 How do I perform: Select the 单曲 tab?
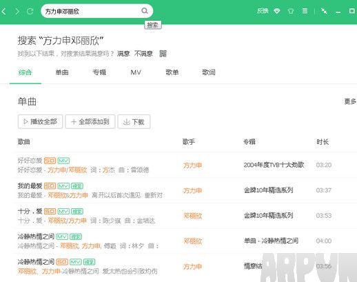pyautogui.click(x=62, y=72)
